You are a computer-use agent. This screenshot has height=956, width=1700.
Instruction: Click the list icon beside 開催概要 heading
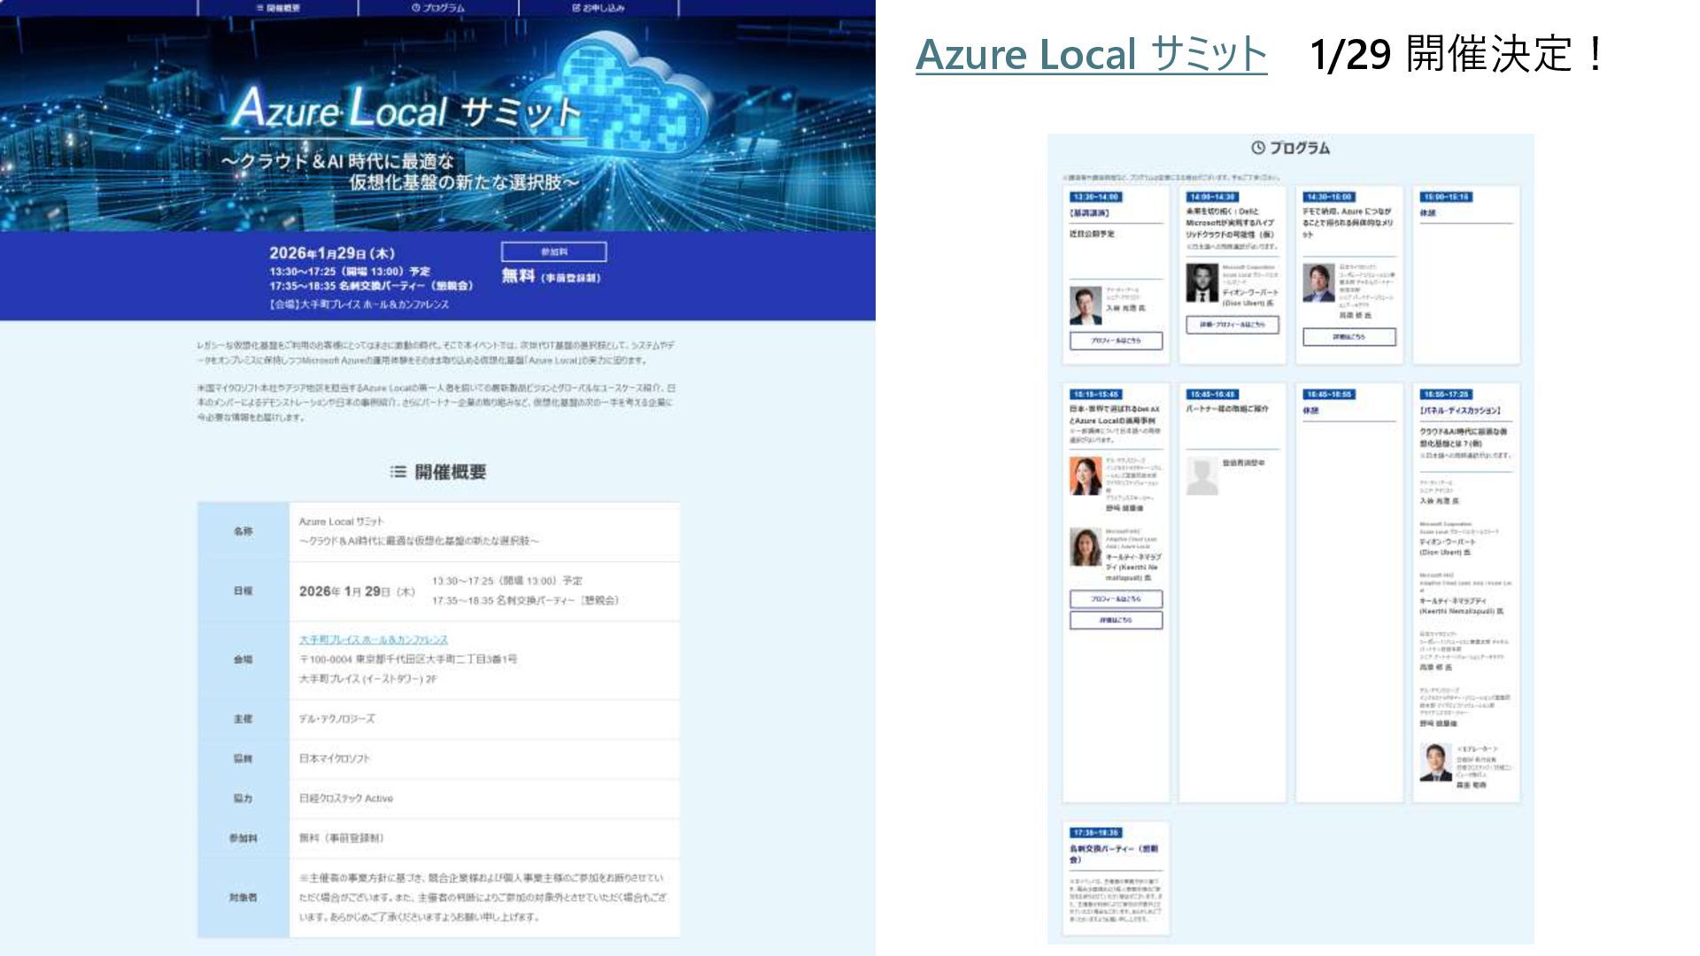click(x=398, y=472)
